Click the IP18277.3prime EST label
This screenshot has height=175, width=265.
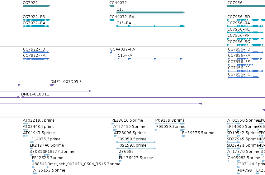point(59,152)
